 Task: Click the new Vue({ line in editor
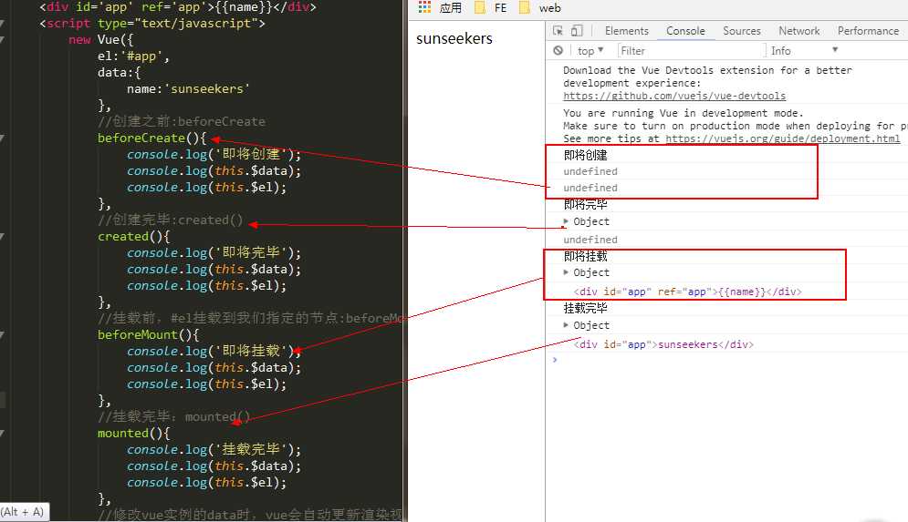tap(100, 40)
